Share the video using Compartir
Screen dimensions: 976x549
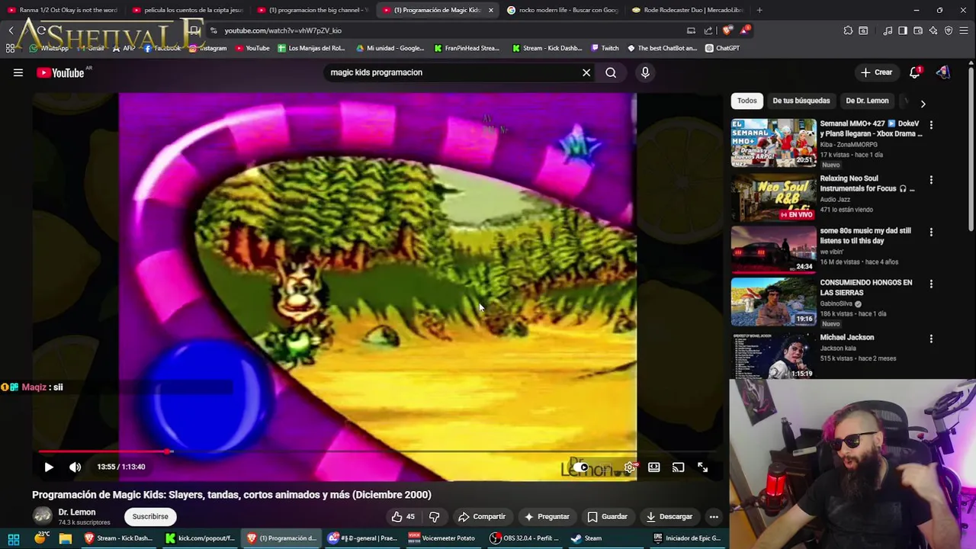point(481,516)
